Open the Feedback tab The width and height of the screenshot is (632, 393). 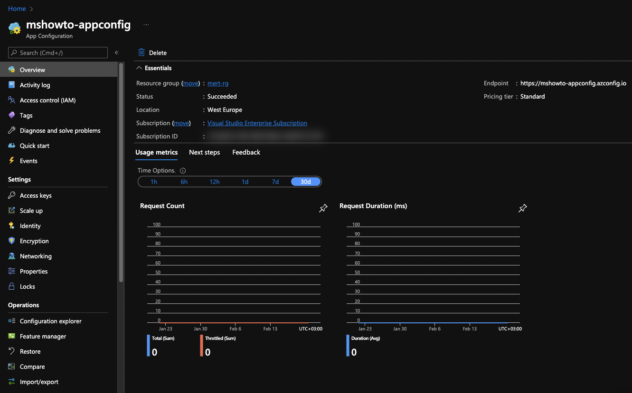tap(246, 152)
